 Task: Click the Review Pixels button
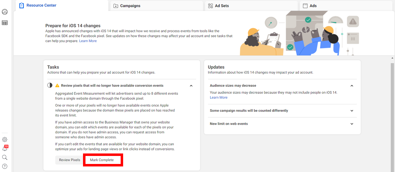tap(69, 160)
